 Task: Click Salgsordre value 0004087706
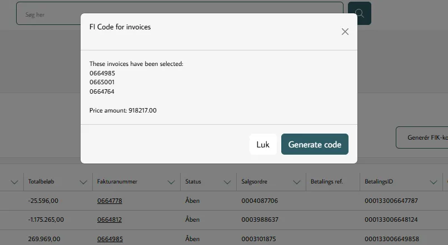260,201
